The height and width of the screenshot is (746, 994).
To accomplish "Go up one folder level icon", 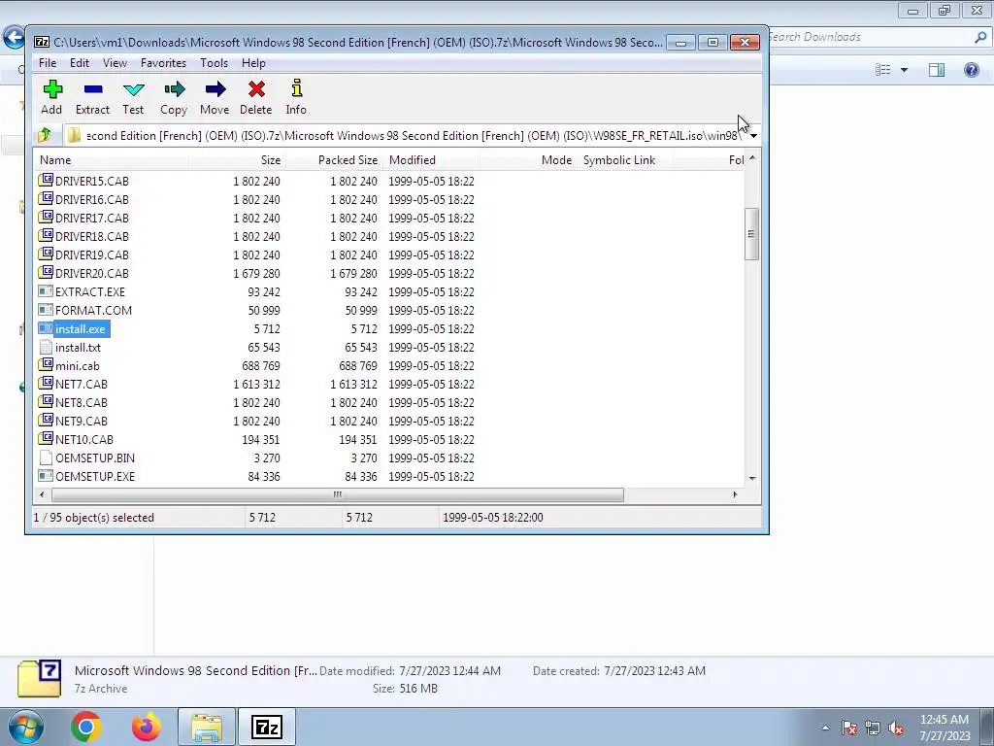I will (x=45, y=135).
